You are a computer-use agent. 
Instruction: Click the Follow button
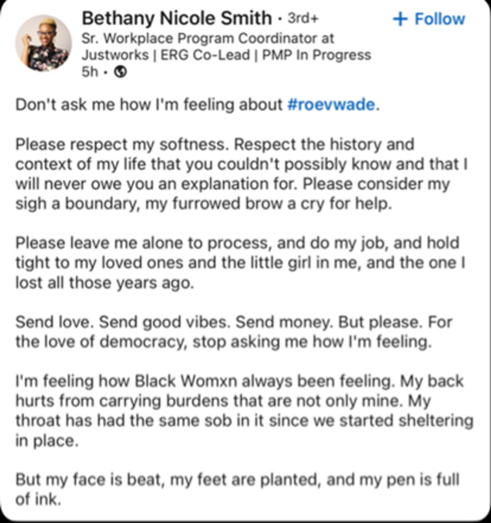coord(429,19)
